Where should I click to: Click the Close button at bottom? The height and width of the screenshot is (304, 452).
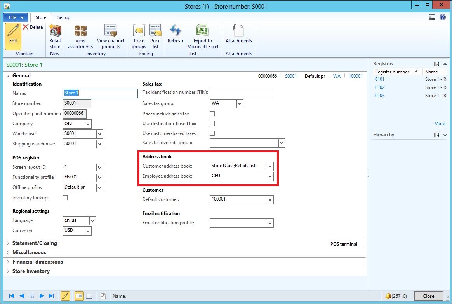[428, 296]
